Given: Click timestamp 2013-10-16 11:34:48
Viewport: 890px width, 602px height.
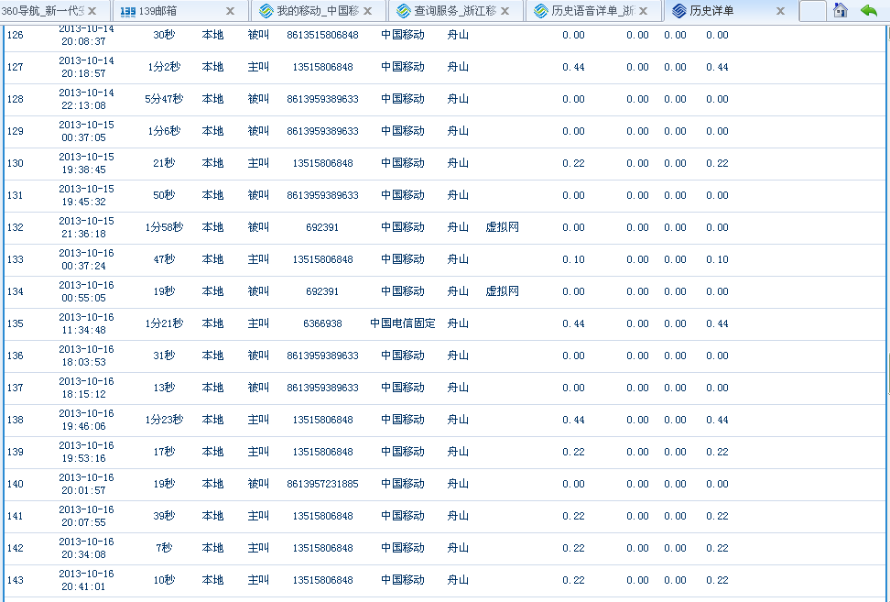Looking at the screenshot, I should click(x=86, y=323).
